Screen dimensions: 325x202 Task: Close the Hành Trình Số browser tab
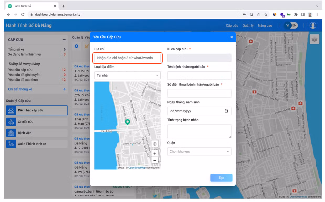point(55,6)
